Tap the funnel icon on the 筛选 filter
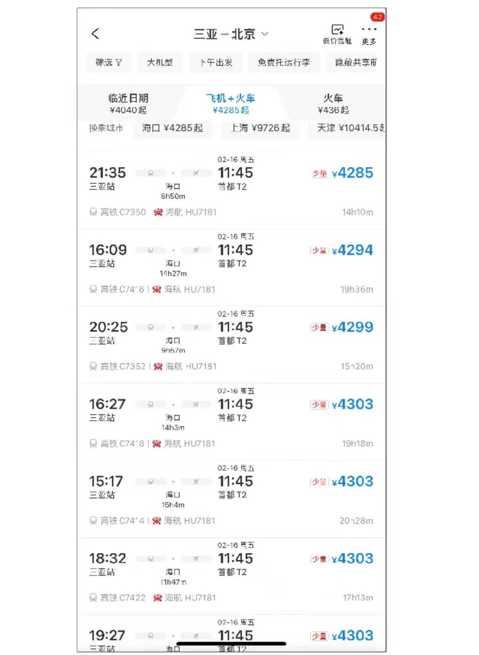This screenshot has height=655, width=479. [x=119, y=62]
